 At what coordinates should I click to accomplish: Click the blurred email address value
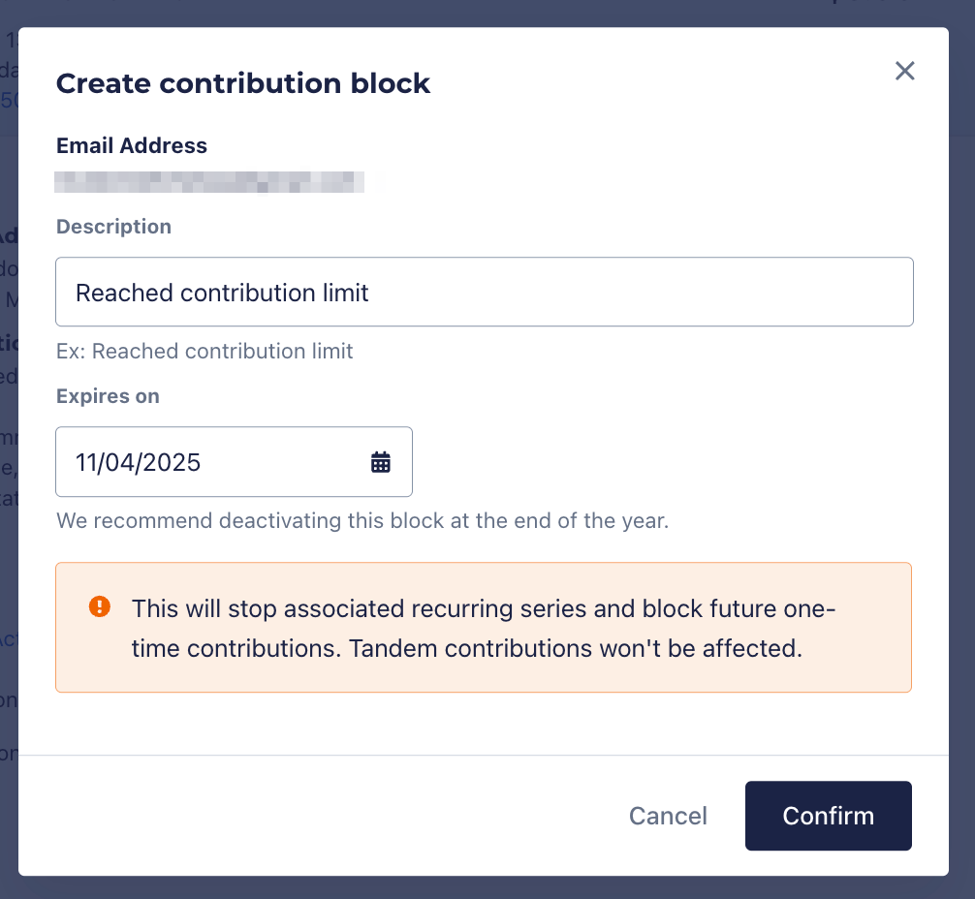[x=209, y=181]
